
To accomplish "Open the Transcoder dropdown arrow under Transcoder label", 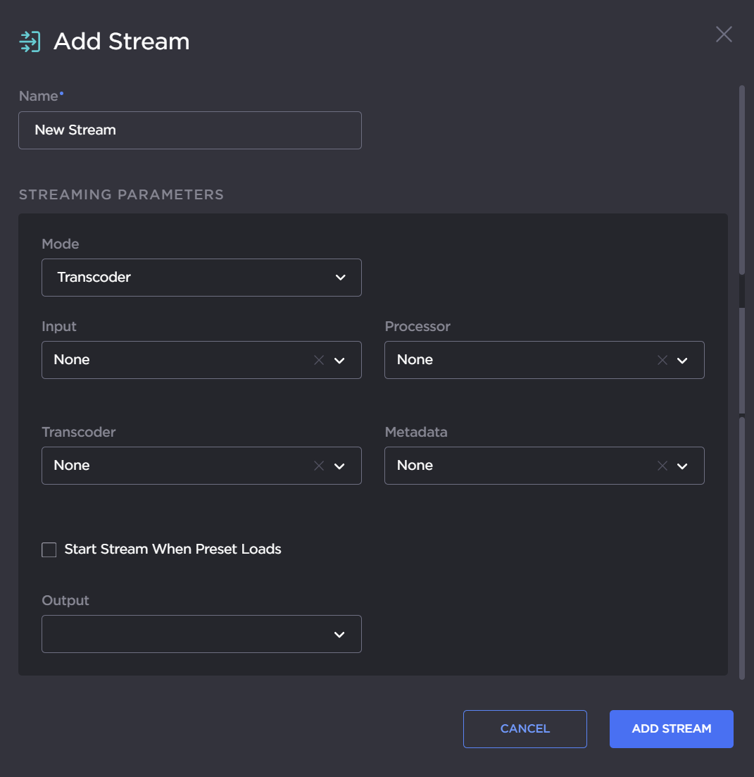I will 339,466.
